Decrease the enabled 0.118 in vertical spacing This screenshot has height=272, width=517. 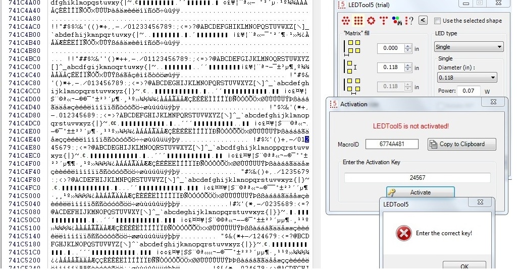(x=408, y=70)
